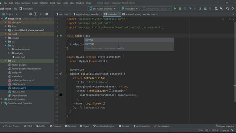Click the run gutter icon beside main()

point(61,36)
